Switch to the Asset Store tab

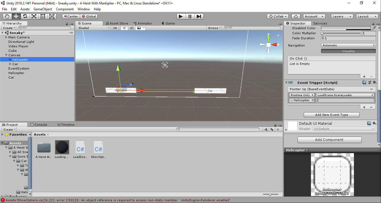(x=117, y=23)
